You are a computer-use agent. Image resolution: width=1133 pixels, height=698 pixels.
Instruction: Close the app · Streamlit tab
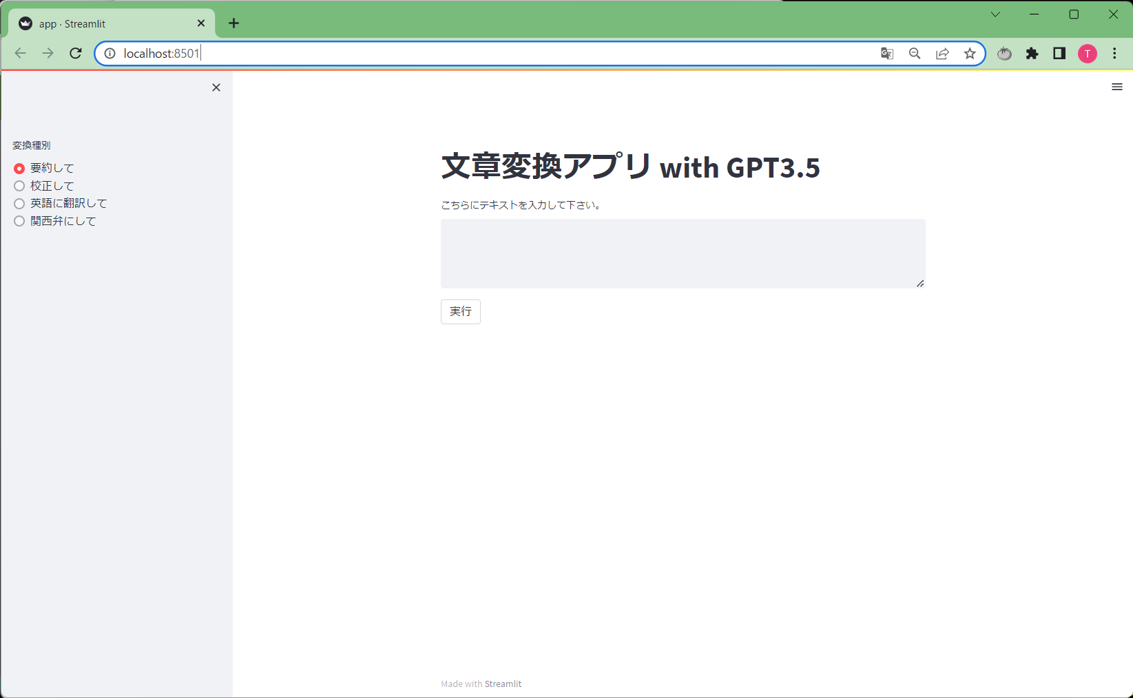click(x=201, y=23)
